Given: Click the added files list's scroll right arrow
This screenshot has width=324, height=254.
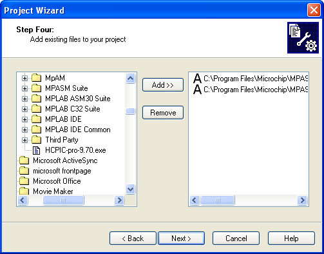Looking at the screenshot, I should point(302,200).
